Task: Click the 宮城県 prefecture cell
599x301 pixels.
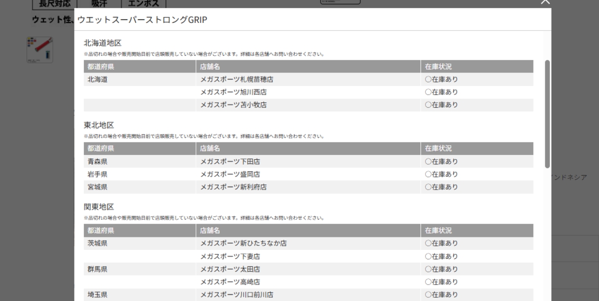Action: tap(97, 187)
